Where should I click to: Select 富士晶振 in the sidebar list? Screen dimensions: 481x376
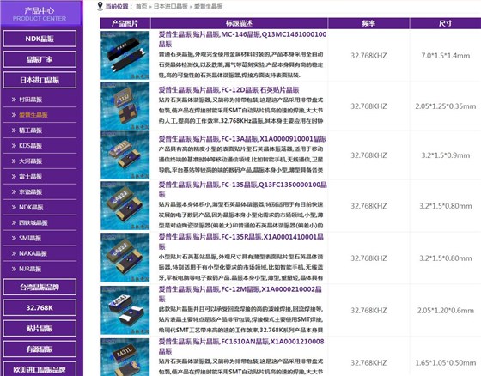(x=30, y=176)
